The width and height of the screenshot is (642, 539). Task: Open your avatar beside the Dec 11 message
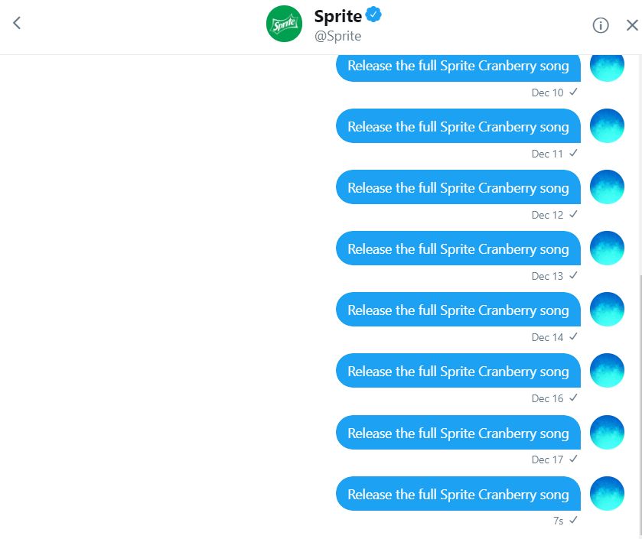tap(607, 125)
